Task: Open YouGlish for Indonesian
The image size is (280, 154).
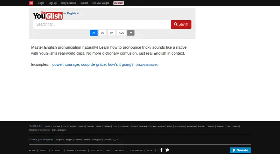Action: [x=124, y=126]
